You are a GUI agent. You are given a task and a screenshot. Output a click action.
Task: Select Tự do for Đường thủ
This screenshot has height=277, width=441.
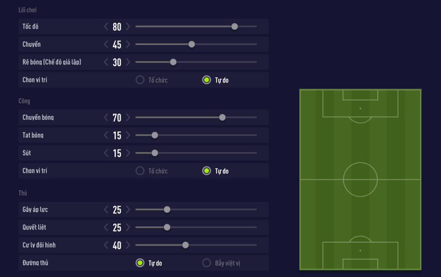[x=140, y=263]
